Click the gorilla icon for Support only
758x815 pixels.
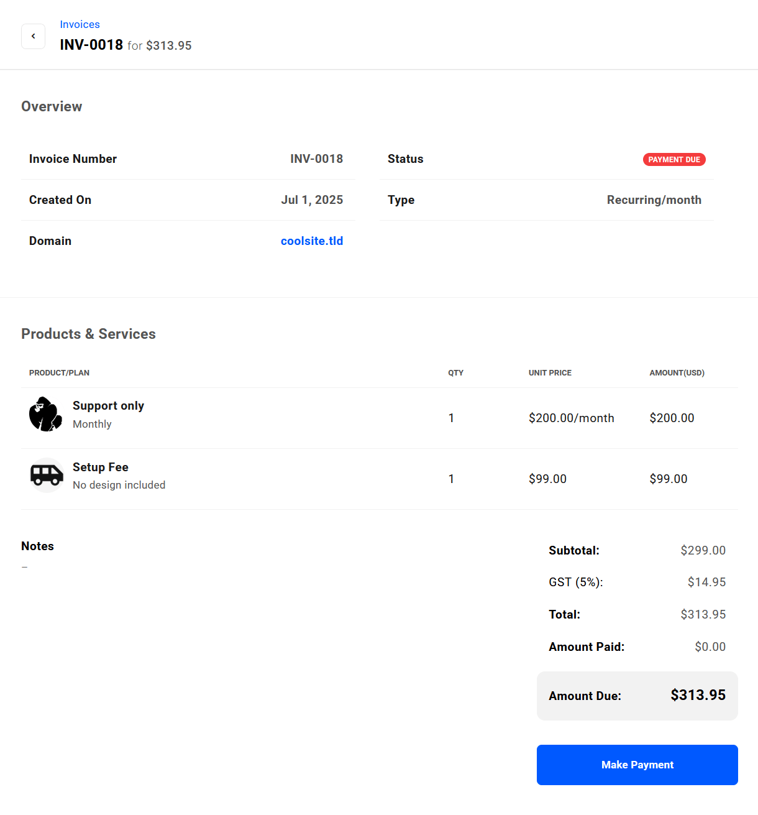coord(45,415)
